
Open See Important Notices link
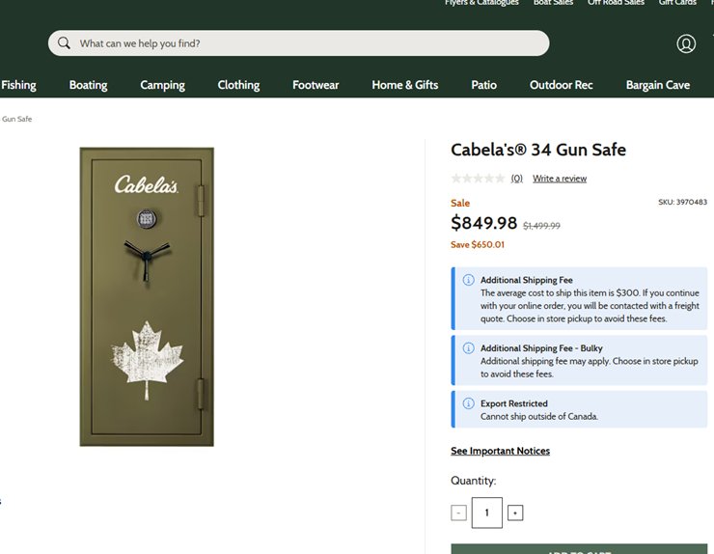pos(500,451)
